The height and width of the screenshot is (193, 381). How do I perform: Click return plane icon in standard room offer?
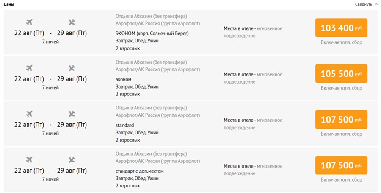72,114
